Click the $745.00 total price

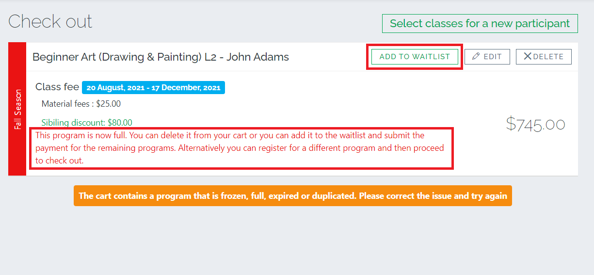[x=535, y=124]
